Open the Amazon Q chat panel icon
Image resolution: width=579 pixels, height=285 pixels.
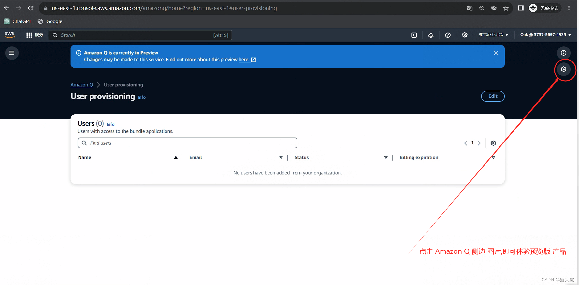(564, 69)
